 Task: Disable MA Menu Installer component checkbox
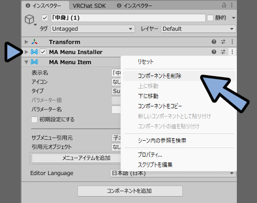[x=43, y=52]
